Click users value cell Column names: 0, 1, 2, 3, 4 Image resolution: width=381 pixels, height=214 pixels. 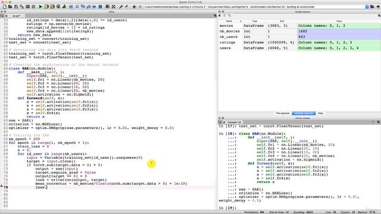pyautogui.click(x=339, y=48)
